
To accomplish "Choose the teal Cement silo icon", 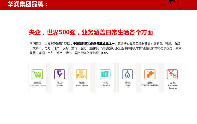I will click(x=105, y=74).
